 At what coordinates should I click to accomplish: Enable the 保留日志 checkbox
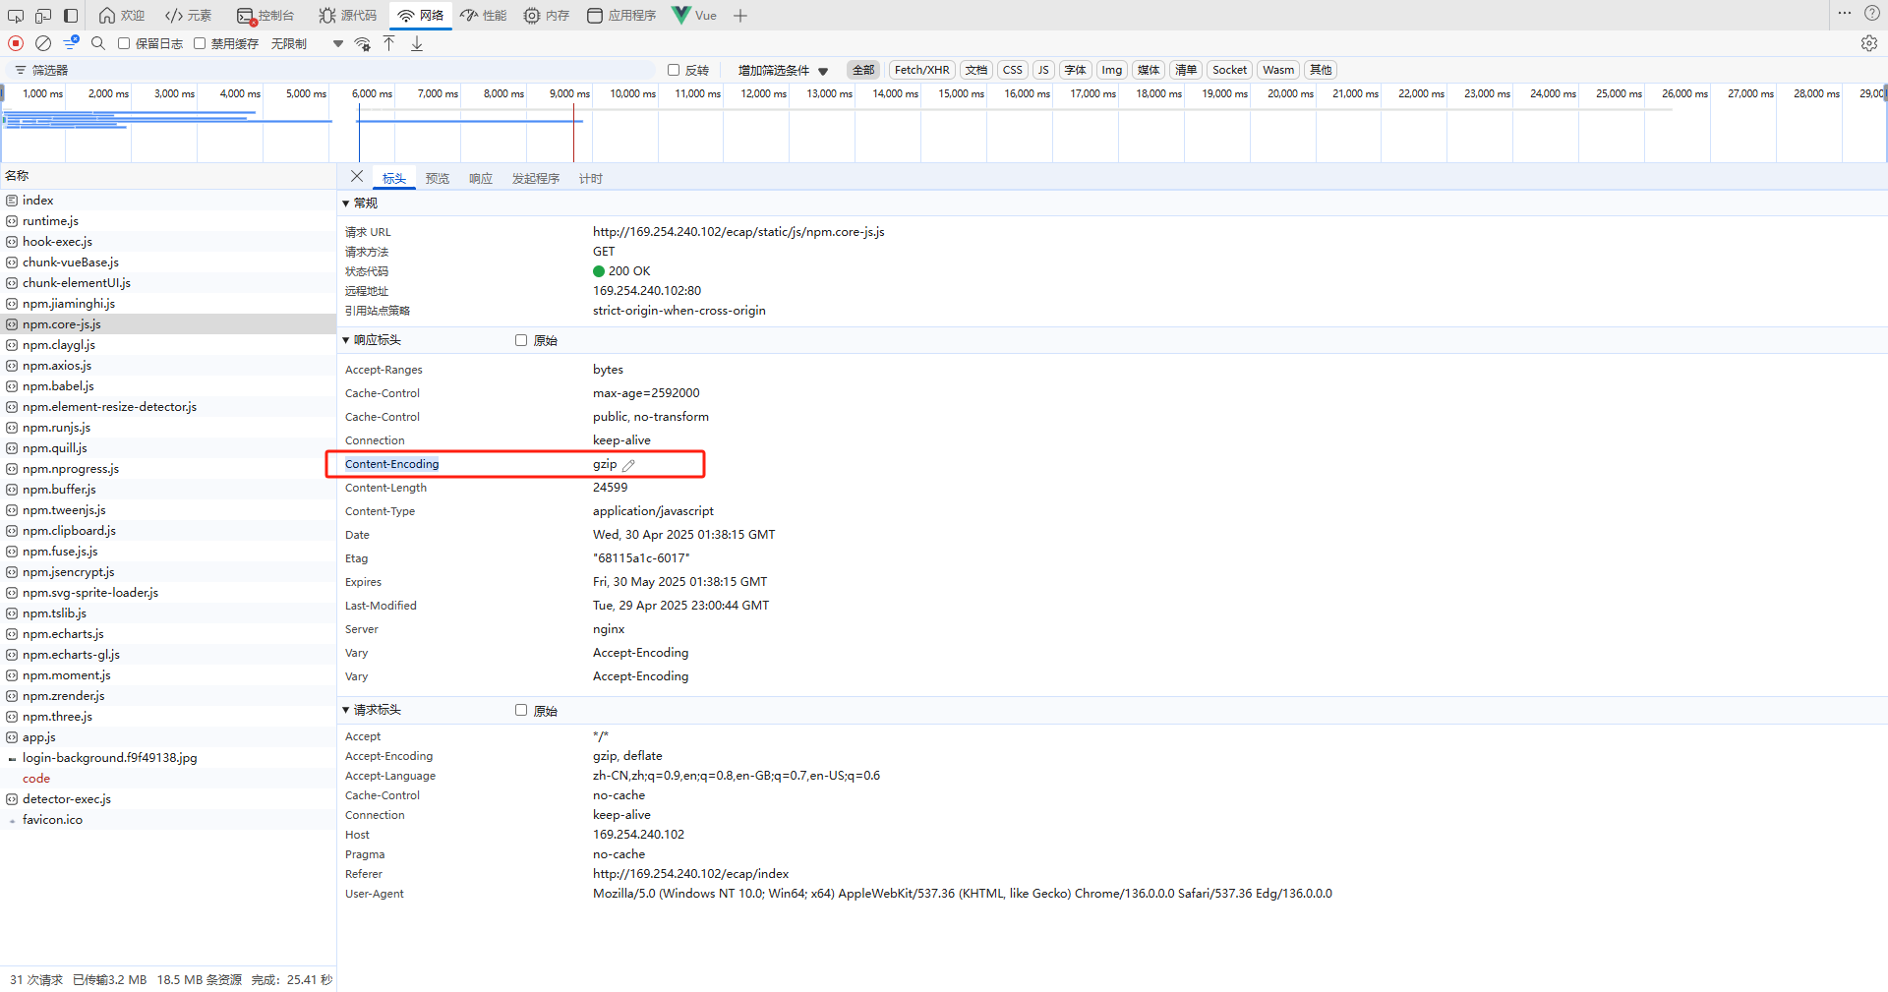click(124, 43)
